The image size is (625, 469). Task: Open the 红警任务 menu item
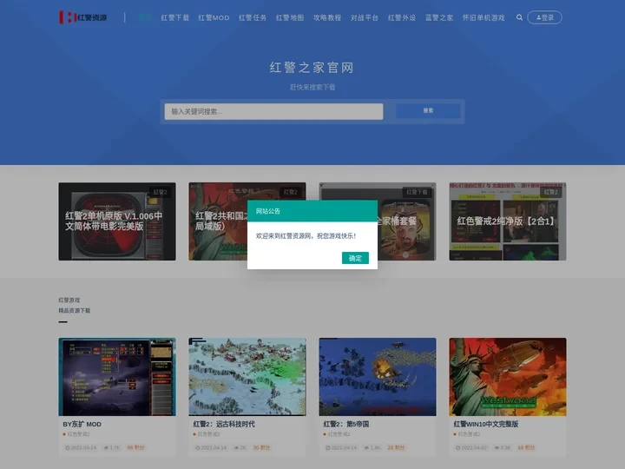[x=253, y=17]
